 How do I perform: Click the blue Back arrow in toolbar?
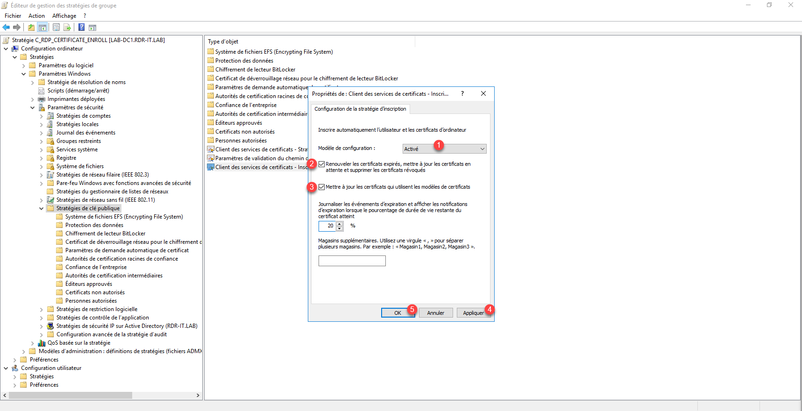click(x=6, y=28)
